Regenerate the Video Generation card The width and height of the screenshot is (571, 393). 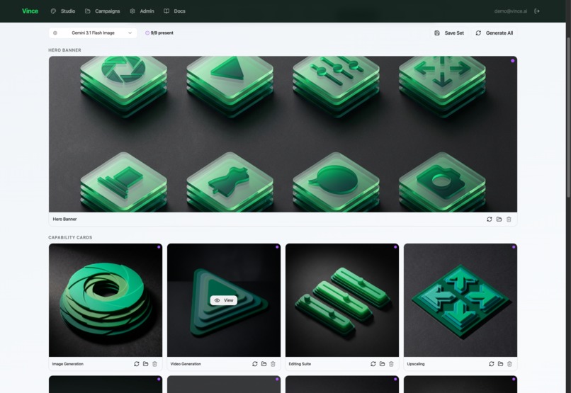(x=255, y=364)
